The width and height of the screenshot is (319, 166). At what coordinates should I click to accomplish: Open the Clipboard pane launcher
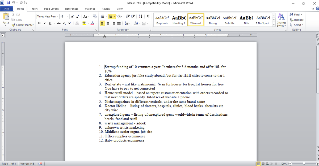[x=33, y=30]
